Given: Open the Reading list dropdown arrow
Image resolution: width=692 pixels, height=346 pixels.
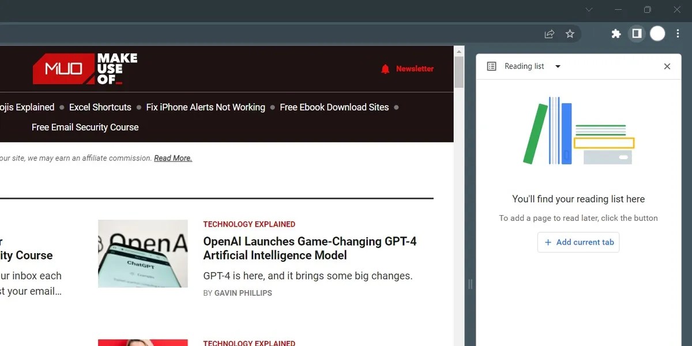Looking at the screenshot, I should pos(557,66).
